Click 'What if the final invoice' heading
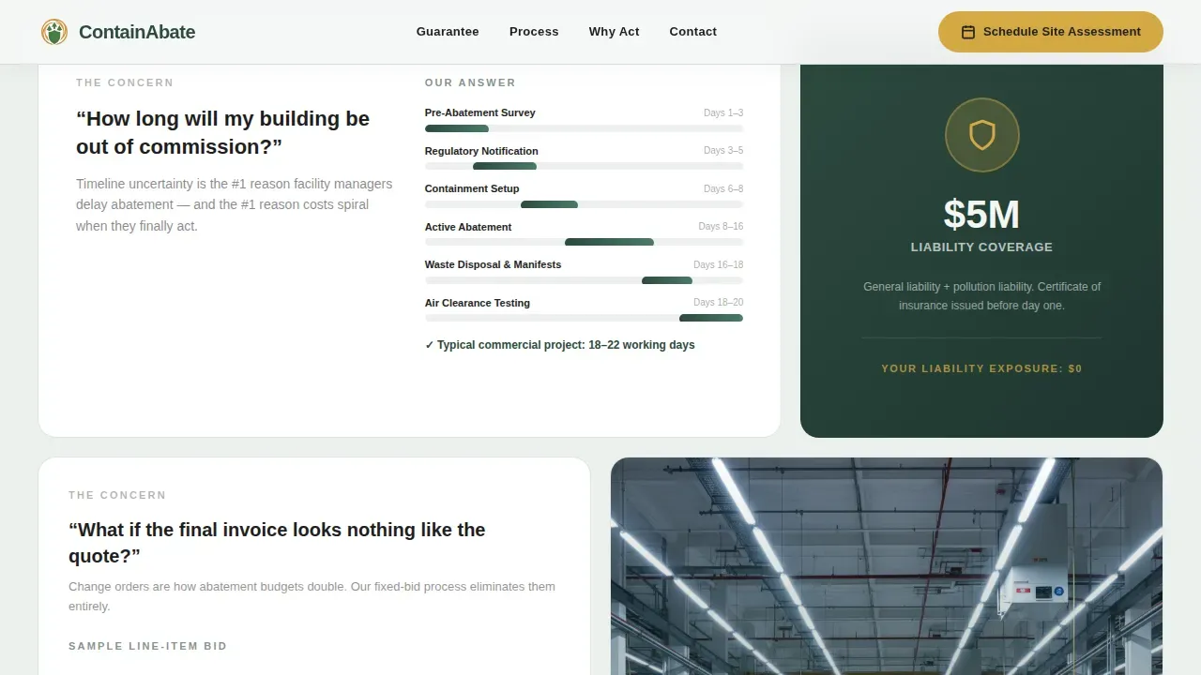Viewport: 1201px width, 675px height. pos(277,543)
